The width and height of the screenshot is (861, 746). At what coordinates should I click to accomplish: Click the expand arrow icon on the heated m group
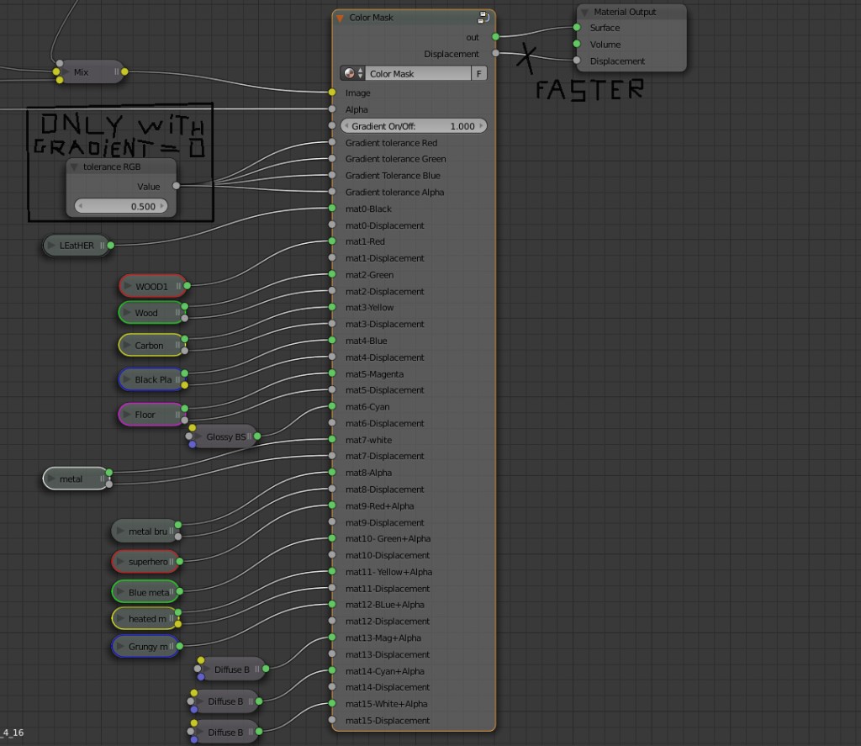(119, 618)
